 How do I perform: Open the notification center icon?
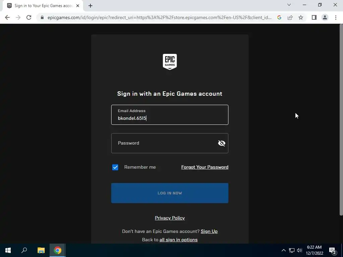coord(333,250)
